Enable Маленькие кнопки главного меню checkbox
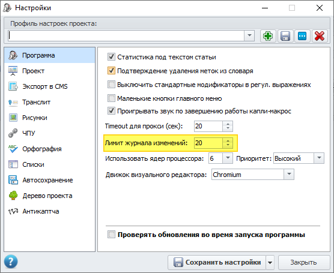 pyautogui.click(x=111, y=98)
